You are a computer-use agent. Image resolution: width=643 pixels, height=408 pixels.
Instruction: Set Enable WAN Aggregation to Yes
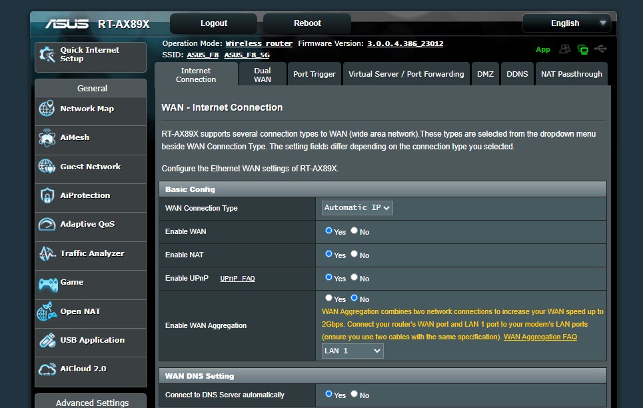pos(328,298)
